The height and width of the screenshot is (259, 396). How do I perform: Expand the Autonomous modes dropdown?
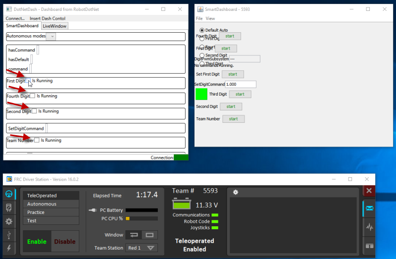[x=52, y=36]
